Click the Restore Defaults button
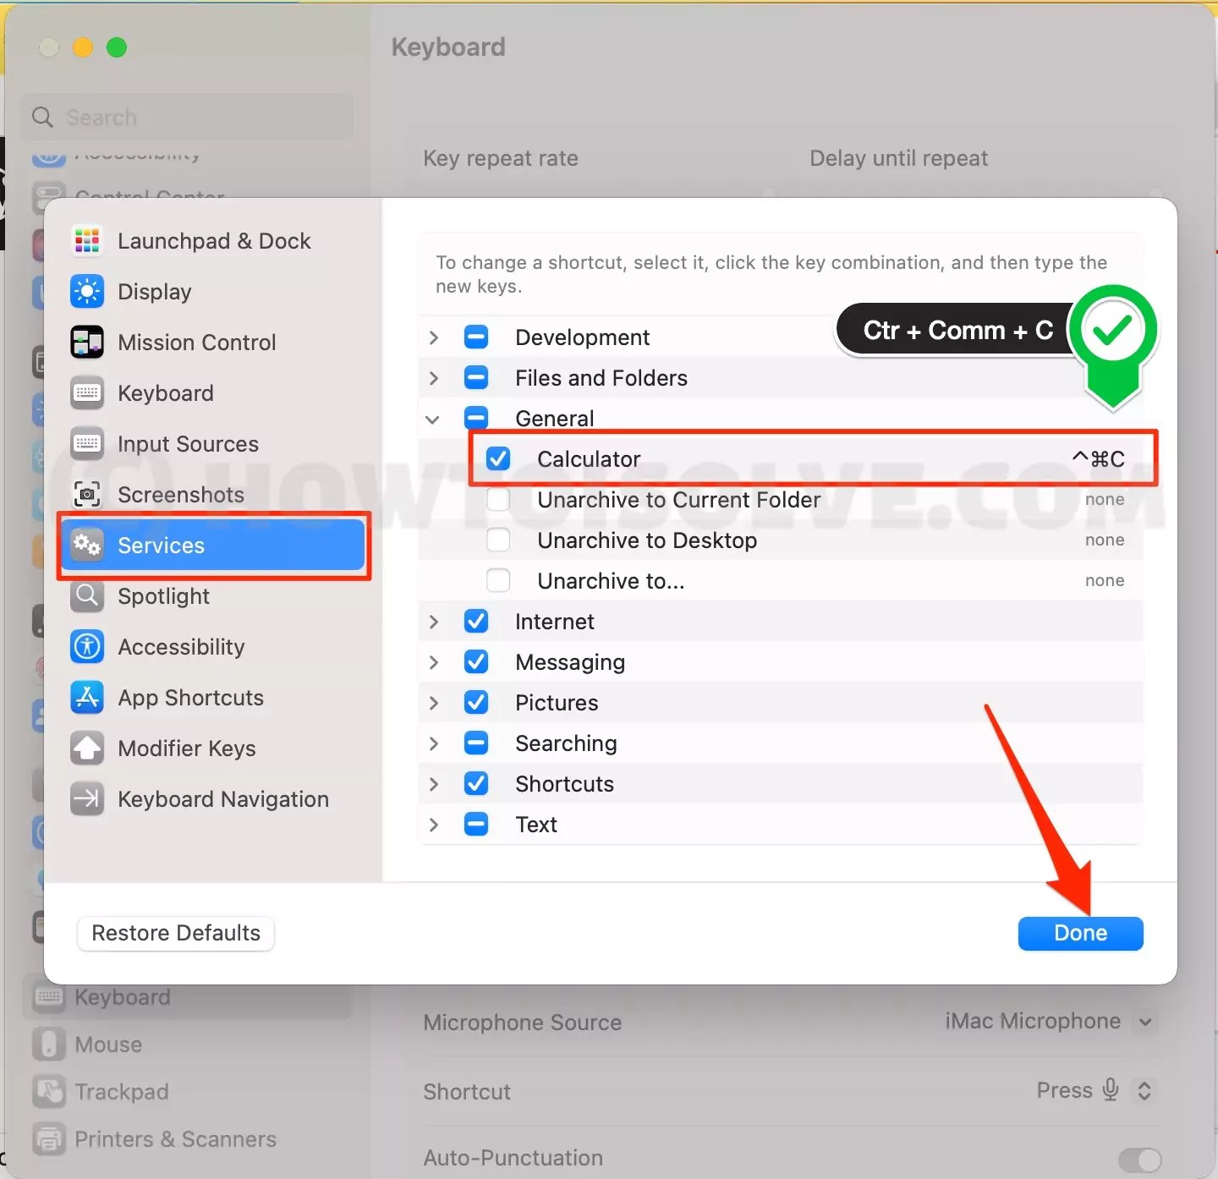This screenshot has width=1218, height=1179. 175,933
